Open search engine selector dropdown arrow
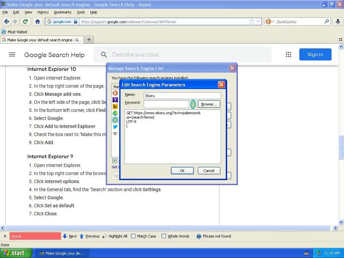This screenshot has height=258, width=344. (273, 22)
